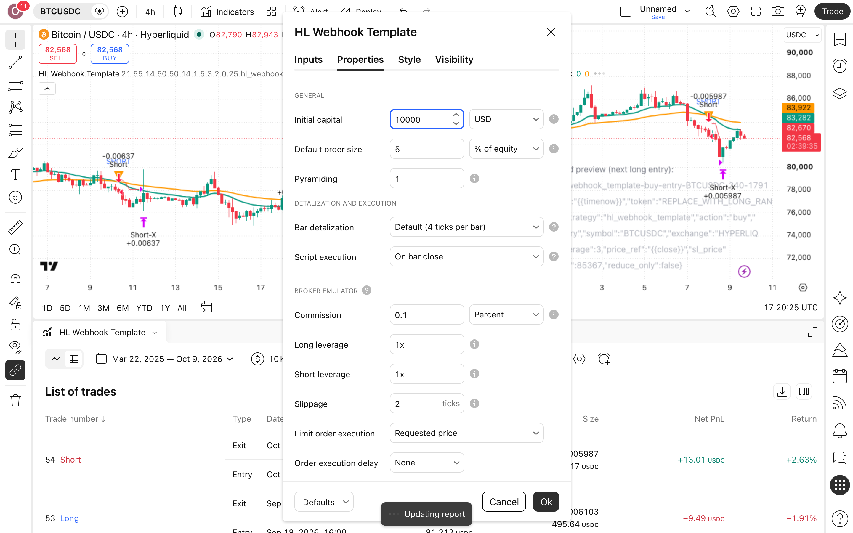Select the text annotation tool

tap(15, 175)
